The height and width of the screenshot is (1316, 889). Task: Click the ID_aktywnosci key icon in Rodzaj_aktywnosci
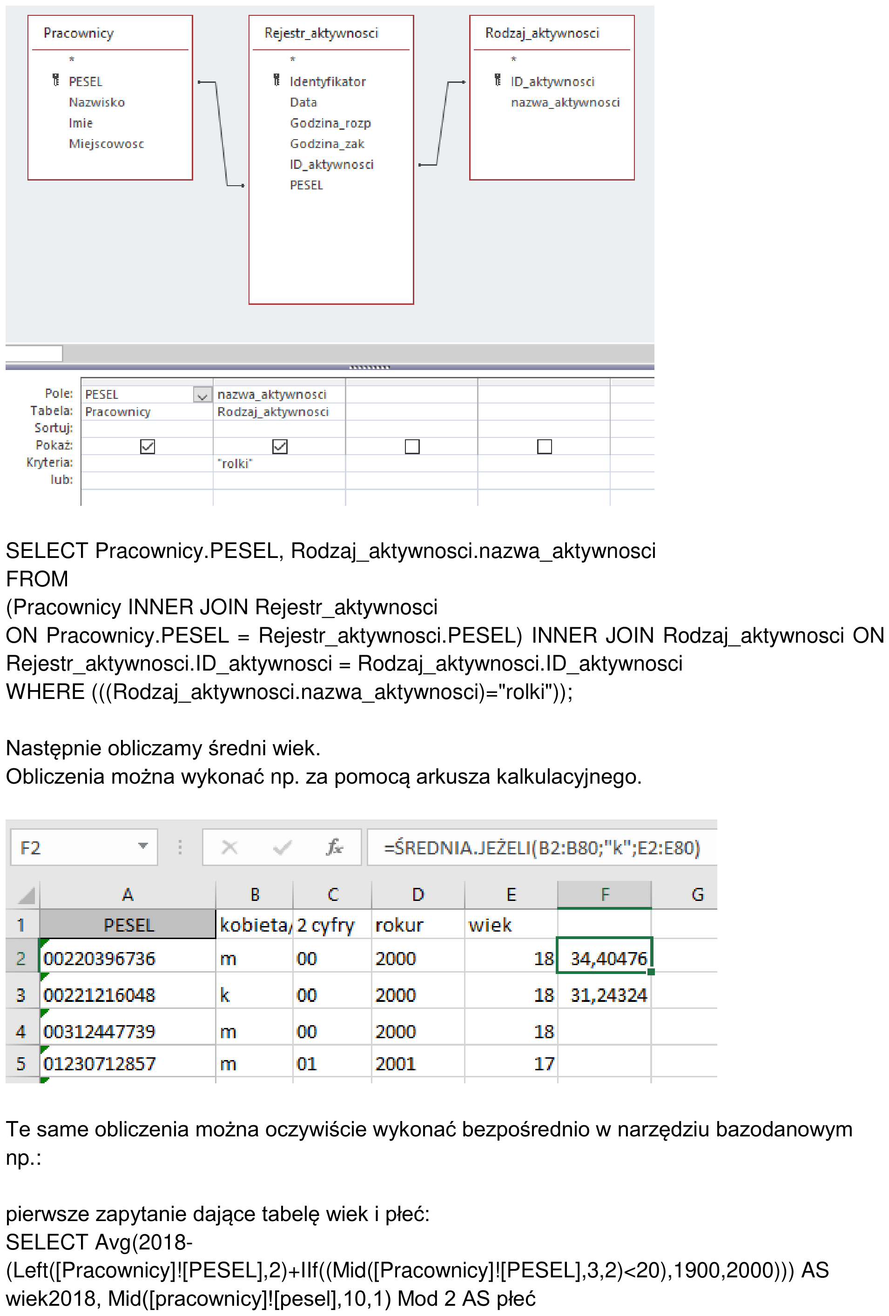[x=497, y=81]
